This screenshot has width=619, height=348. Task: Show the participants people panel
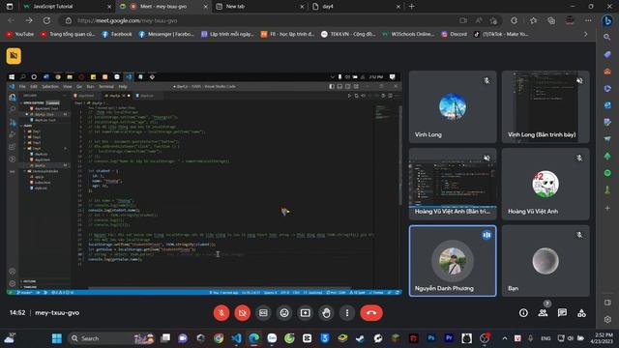pyautogui.click(x=543, y=313)
